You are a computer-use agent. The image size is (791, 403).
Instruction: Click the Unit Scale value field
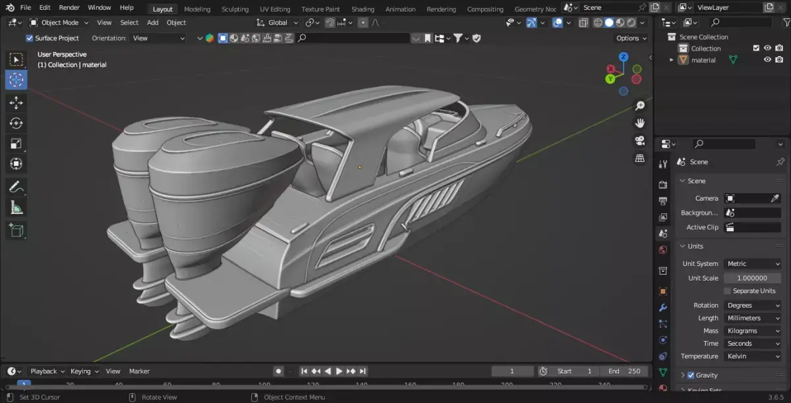point(753,278)
